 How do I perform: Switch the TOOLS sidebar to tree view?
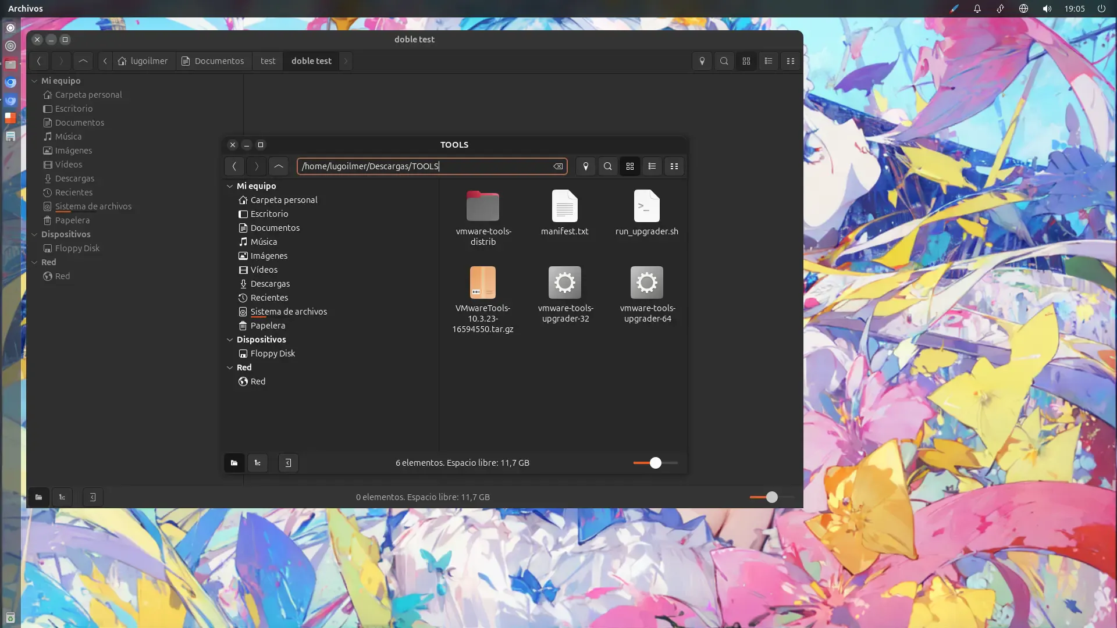pos(258,463)
